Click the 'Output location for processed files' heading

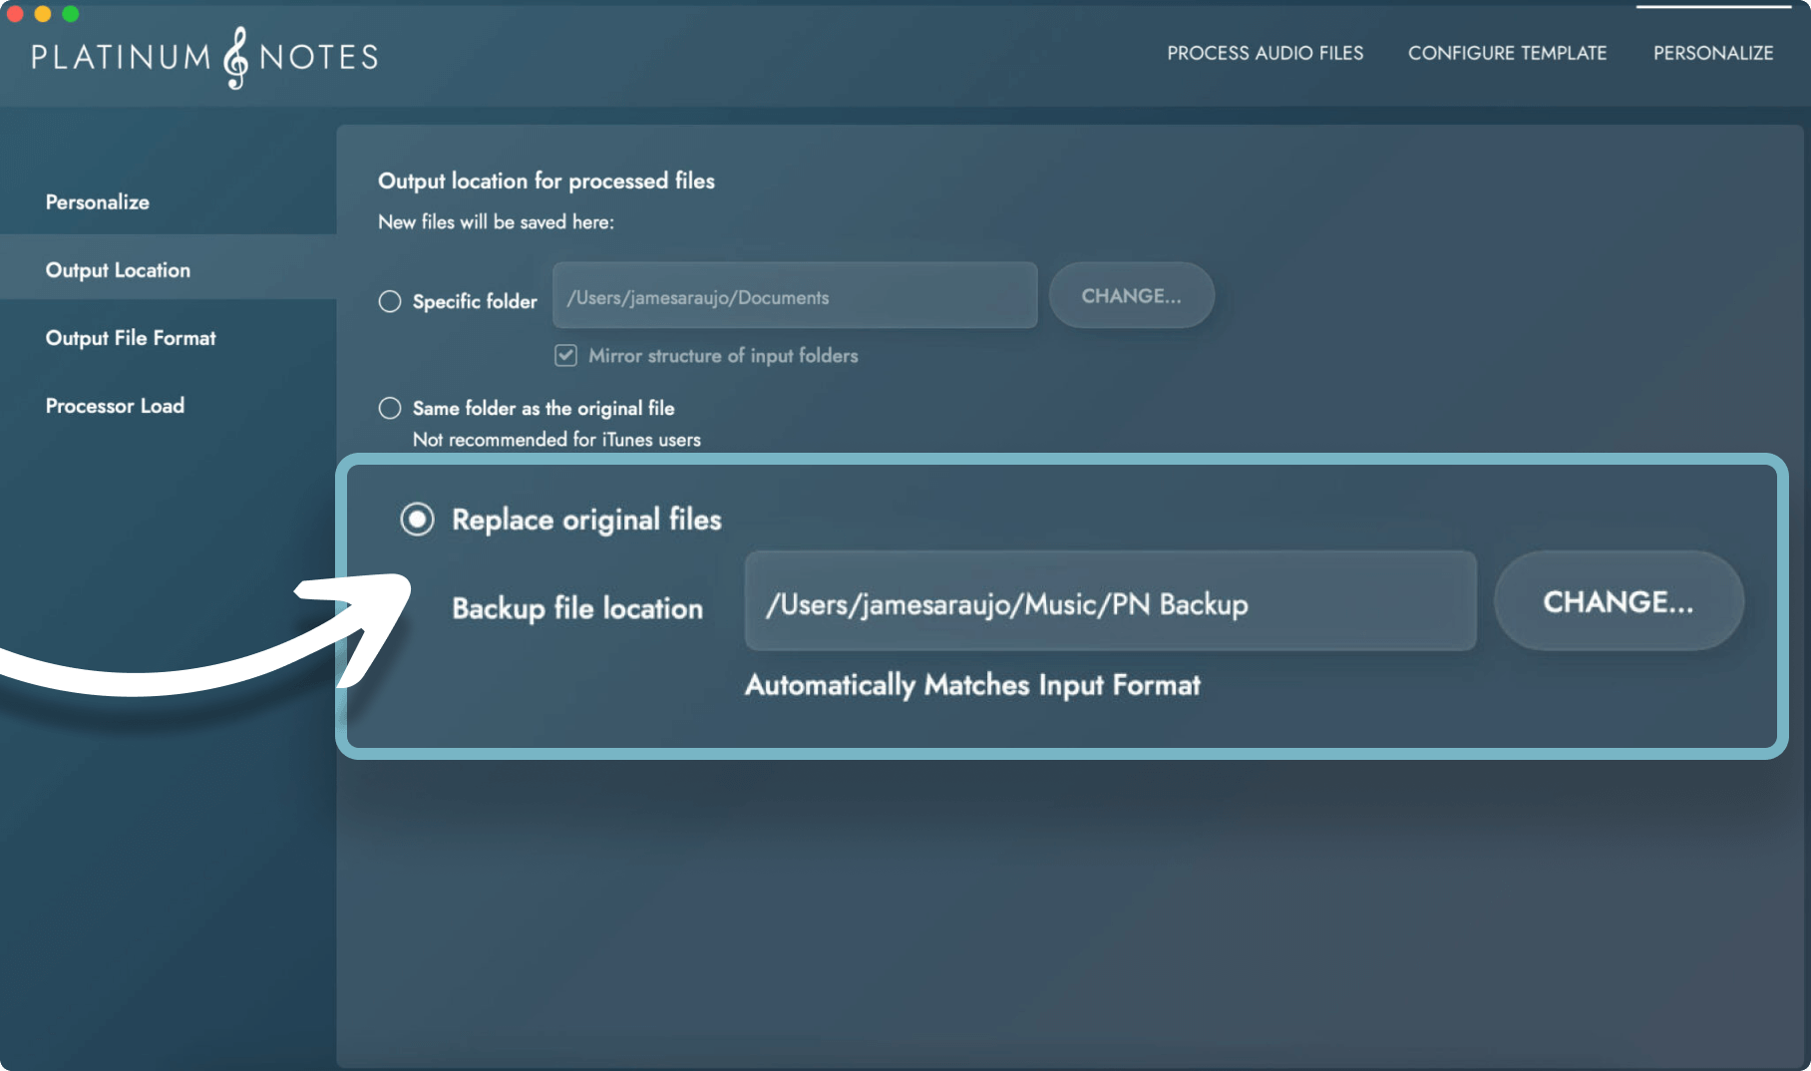click(546, 180)
